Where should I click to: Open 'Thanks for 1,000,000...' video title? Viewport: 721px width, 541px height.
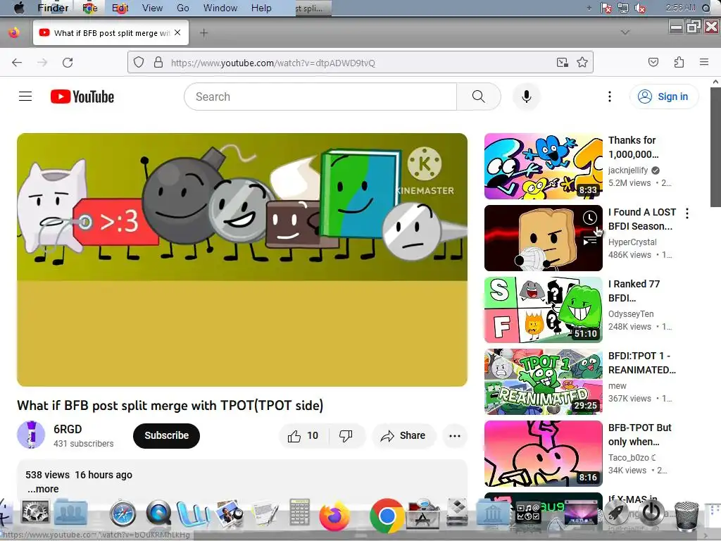click(633, 147)
